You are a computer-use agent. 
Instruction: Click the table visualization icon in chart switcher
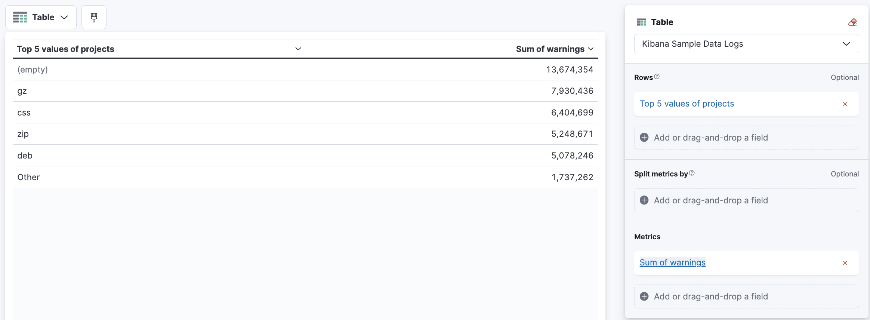click(x=20, y=17)
